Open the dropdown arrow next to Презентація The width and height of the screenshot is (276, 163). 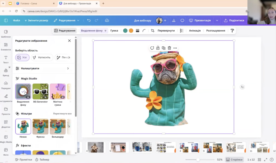(217, 20)
